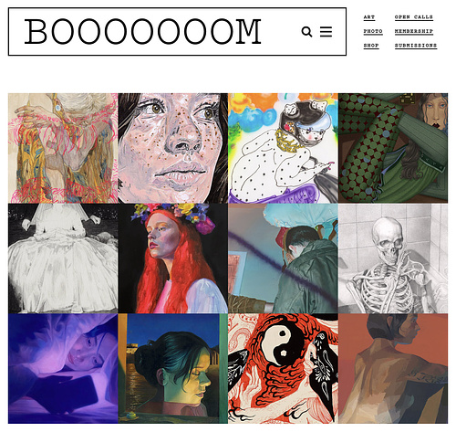Open the SHOP link
456x432 pixels.
(x=371, y=46)
